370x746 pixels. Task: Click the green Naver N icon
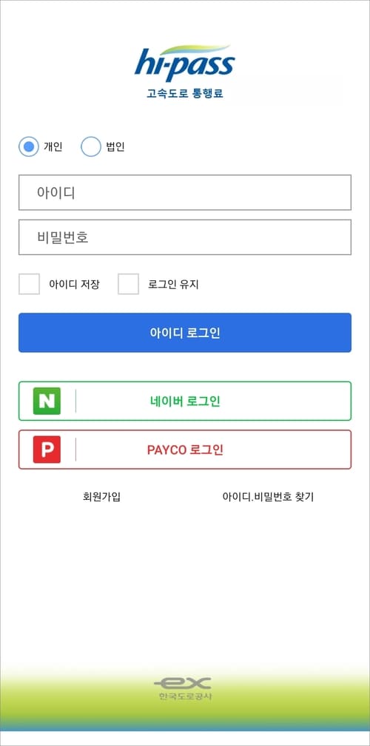[47, 401]
